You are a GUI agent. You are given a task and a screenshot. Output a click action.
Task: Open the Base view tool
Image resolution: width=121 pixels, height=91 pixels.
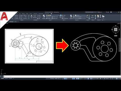click(103, 17)
